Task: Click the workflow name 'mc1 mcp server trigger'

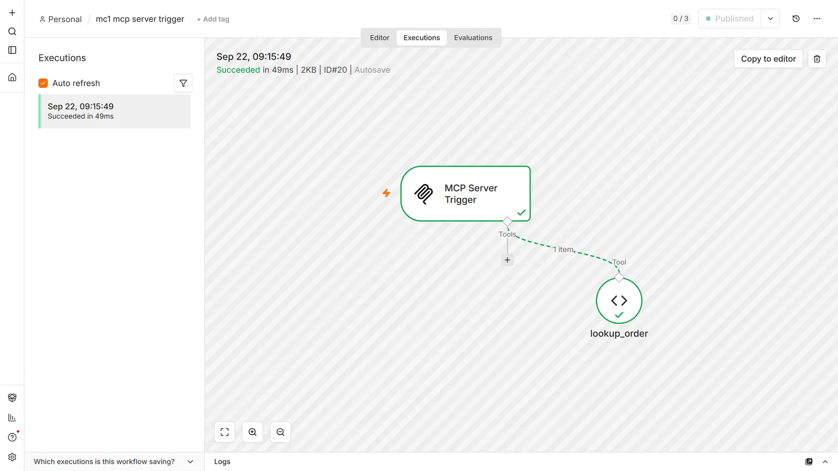Action: point(140,19)
